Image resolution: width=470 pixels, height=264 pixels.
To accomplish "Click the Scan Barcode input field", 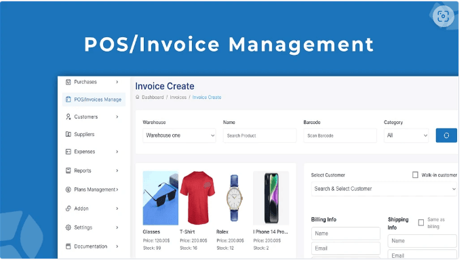I will (x=340, y=135).
